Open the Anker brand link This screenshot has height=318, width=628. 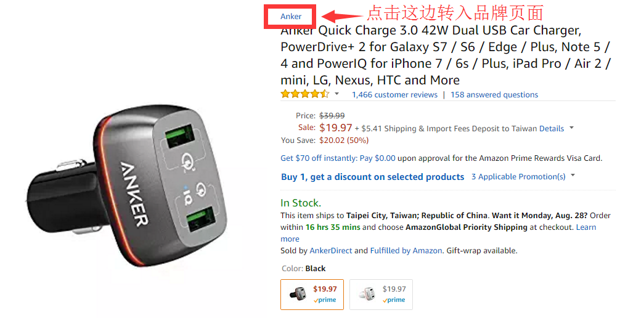pos(291,17)
